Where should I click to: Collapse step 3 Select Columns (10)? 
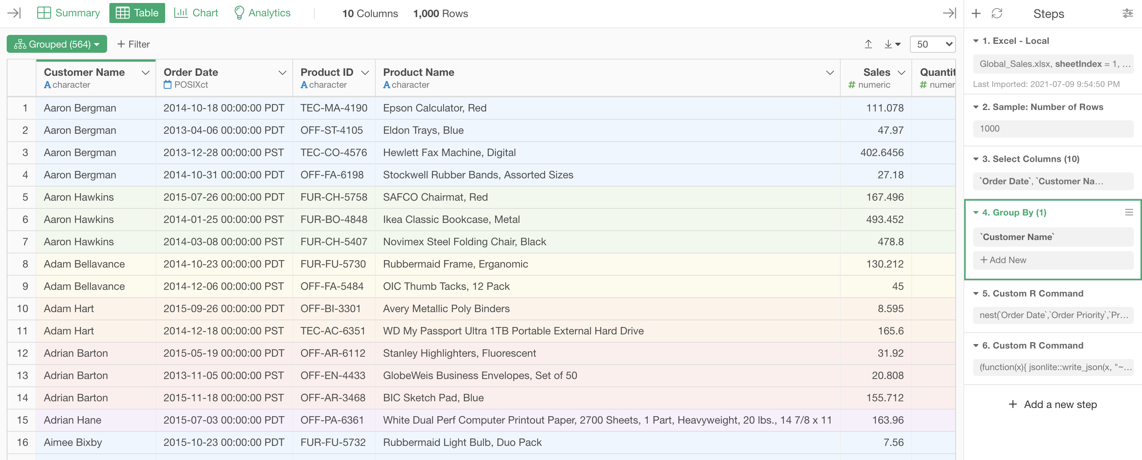[976, 159]
